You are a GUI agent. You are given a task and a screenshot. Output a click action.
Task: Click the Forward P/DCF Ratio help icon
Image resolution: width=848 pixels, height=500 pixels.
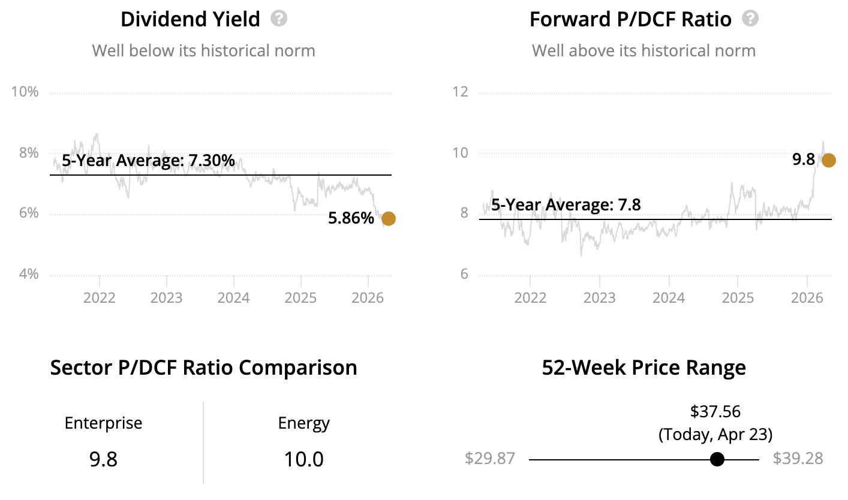[x=750, y=19]
